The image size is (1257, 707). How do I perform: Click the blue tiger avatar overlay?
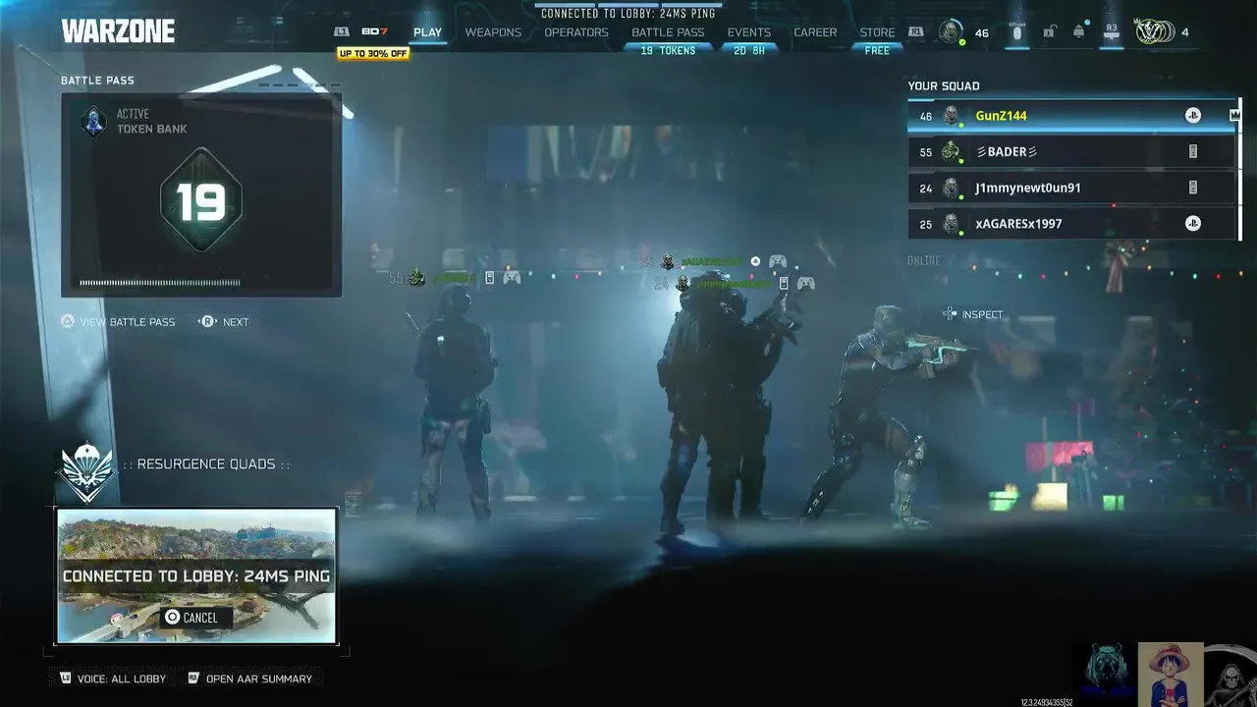pos(1105,675)
